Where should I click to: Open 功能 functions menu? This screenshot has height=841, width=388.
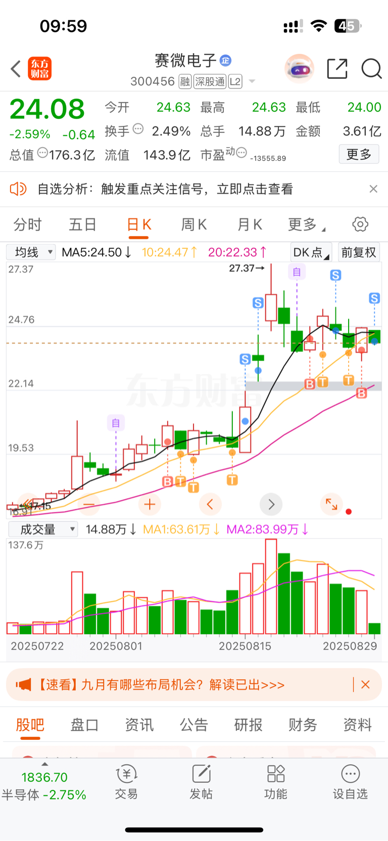[x=276, y=782]
